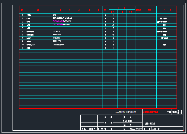This screenshot has width=187, height=134.
Task: Click the quantity value 8 in row 10
Action: tap(113, 45)
